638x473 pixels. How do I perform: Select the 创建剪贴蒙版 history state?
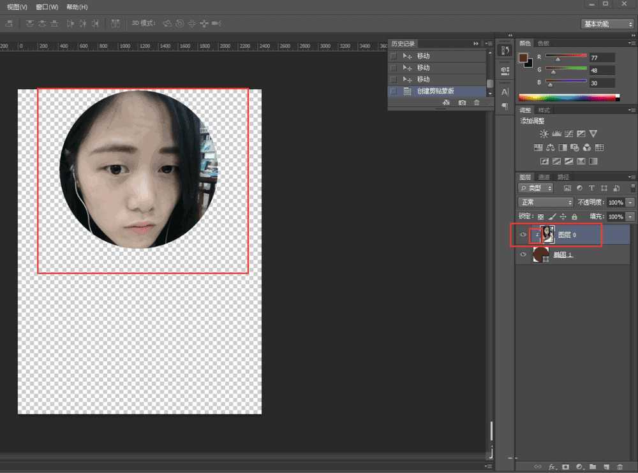437,91
